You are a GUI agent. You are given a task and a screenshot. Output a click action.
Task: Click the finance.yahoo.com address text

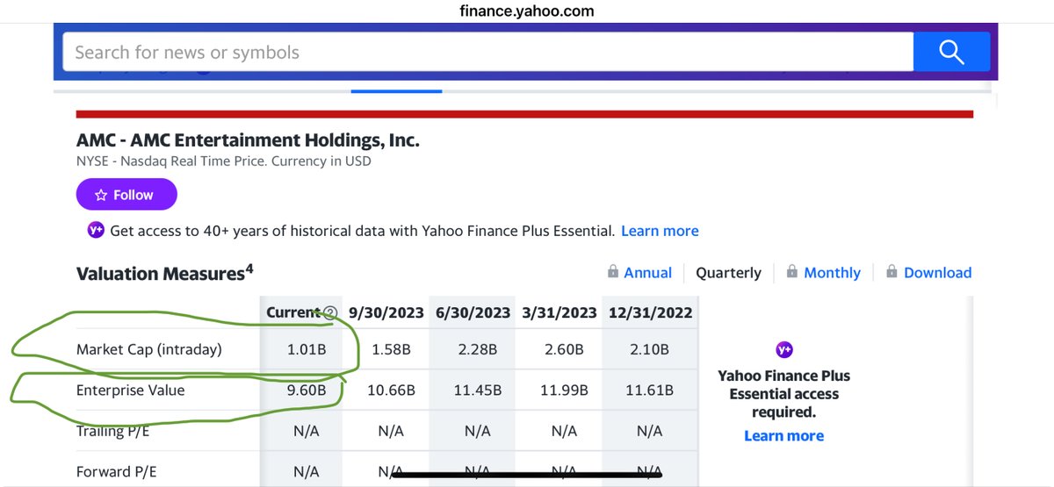point(527,11)
